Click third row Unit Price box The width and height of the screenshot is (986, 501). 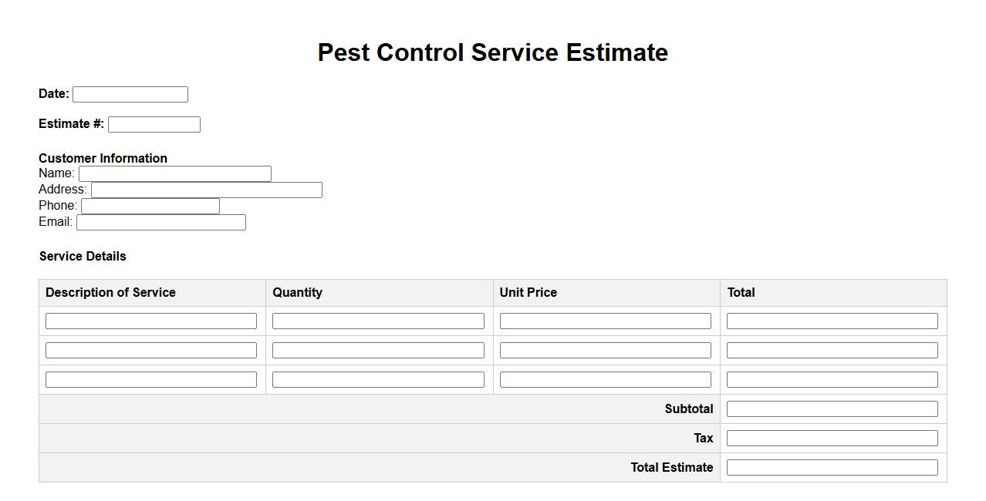(606, 379)
